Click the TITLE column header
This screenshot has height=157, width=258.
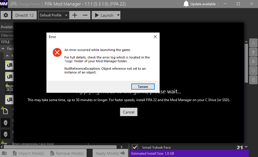coord(5,42)
